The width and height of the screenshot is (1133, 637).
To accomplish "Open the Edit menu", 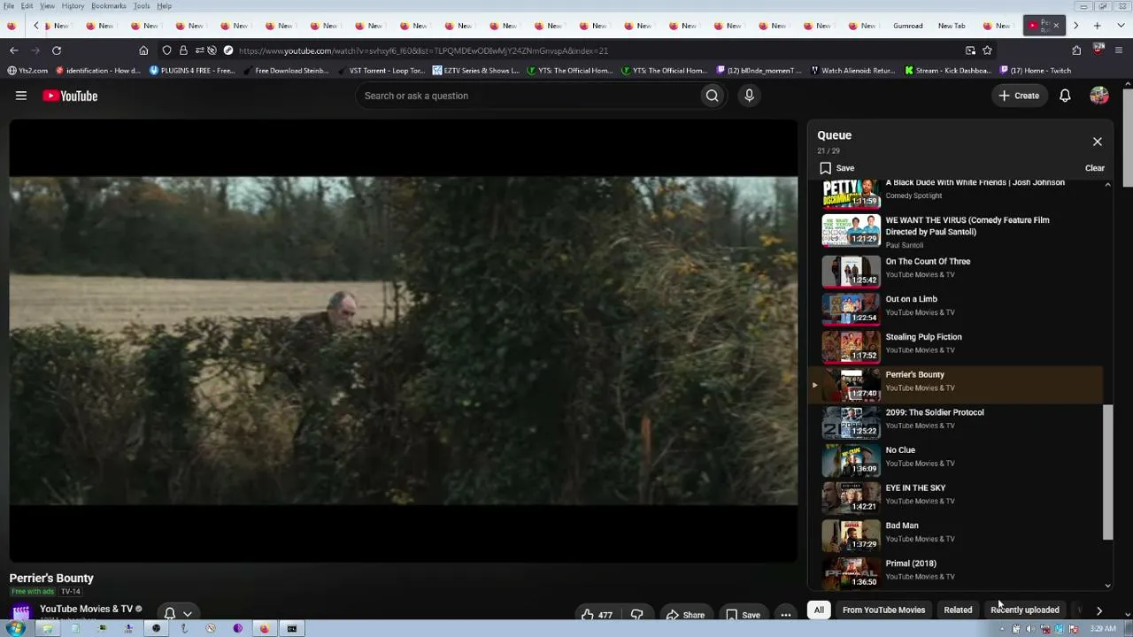I will pos(27,6).
